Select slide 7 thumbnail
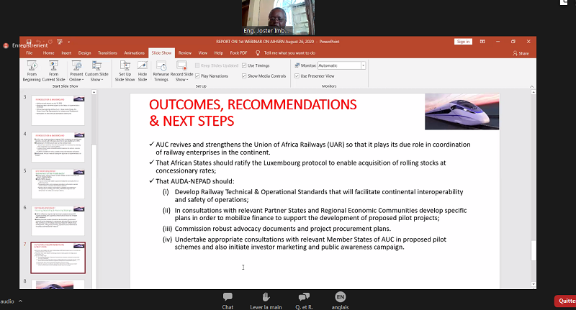The image size is (576, 310). (58, 257)
